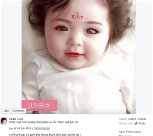This screenshot has width=153, height=136.
Task: Click the red lotus mark on forehead
Action: 78,16
